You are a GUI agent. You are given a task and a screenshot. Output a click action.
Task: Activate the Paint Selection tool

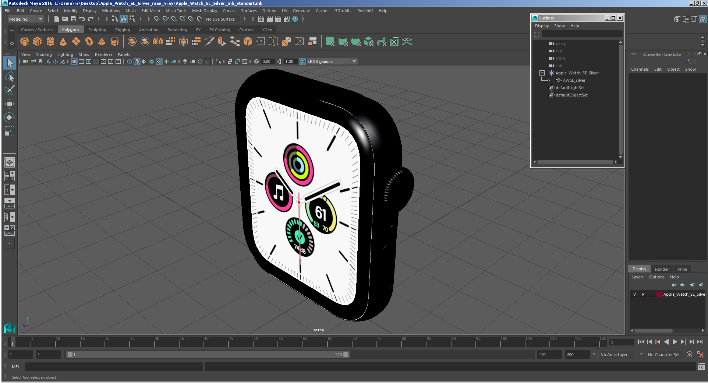pos(10,90)
